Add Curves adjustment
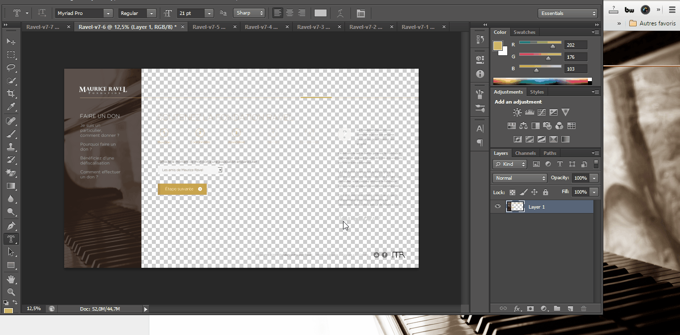 tap(541, 112)
